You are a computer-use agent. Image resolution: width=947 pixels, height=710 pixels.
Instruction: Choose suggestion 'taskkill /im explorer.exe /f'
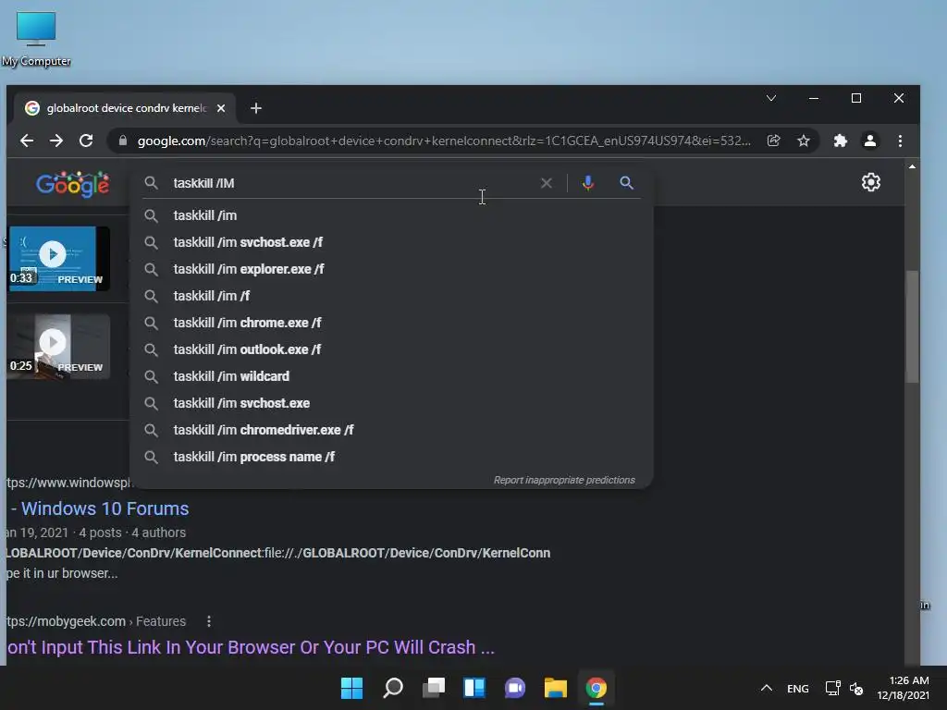(391, 269)
